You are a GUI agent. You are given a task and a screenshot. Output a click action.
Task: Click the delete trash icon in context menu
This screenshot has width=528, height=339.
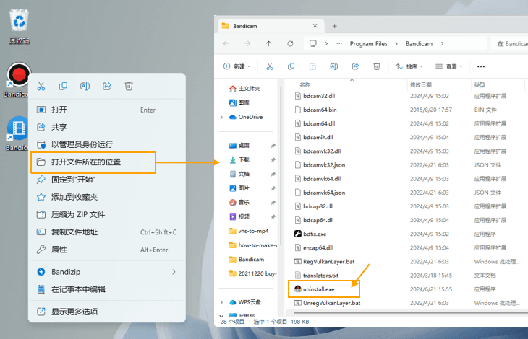[x=129, y=87]
